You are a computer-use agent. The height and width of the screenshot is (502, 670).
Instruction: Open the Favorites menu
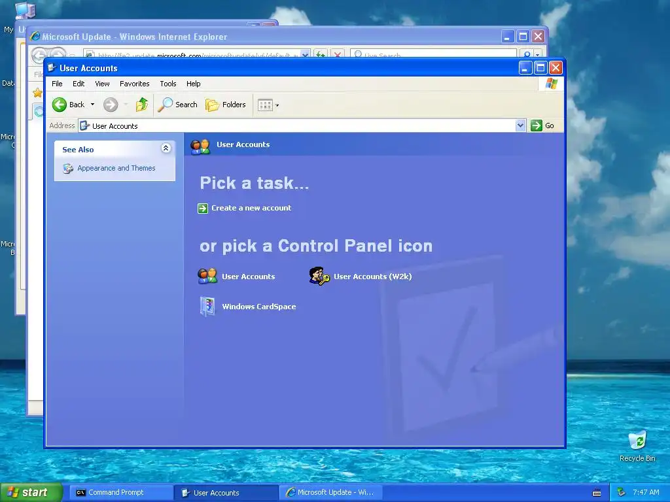135,84
